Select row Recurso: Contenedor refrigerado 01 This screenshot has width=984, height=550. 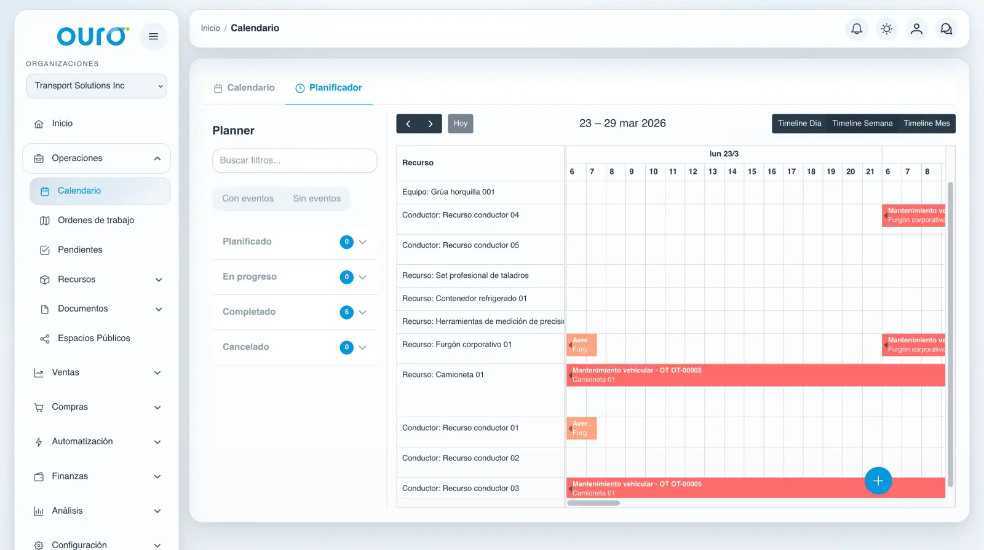pos(480,299)
